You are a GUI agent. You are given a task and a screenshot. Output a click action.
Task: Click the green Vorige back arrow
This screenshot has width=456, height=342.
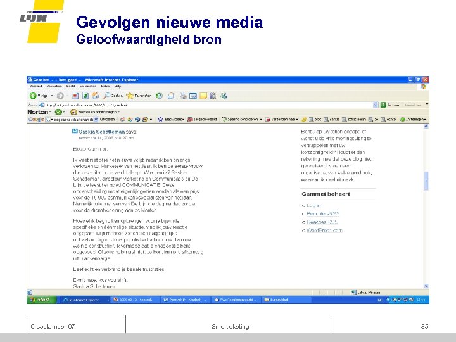(33, 96)
